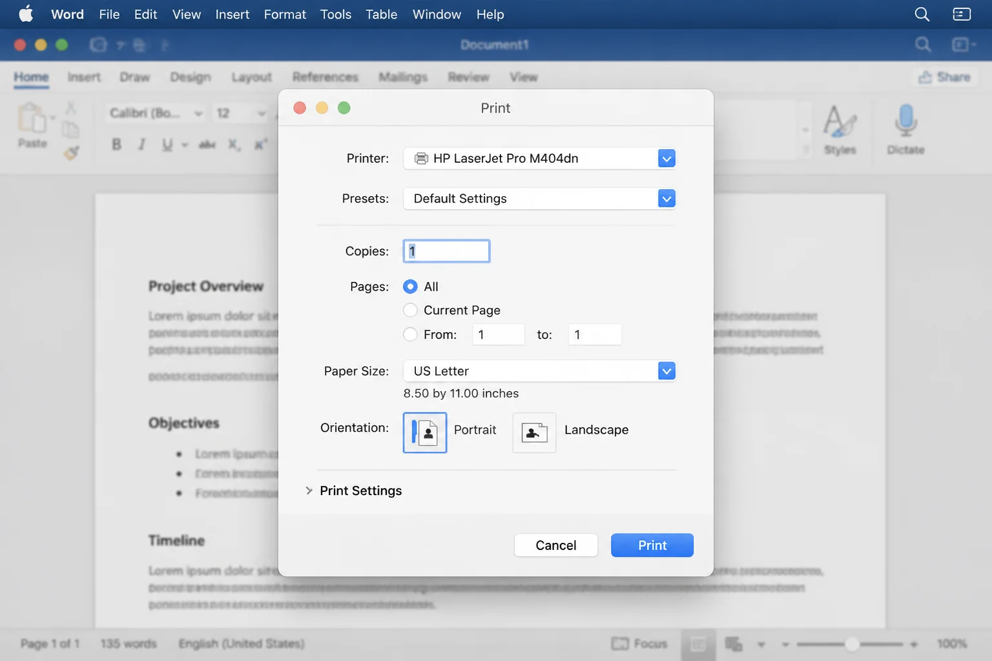Screen dimensions: 992x661
Task: Click the Print button
Action: tap(652, 545)
